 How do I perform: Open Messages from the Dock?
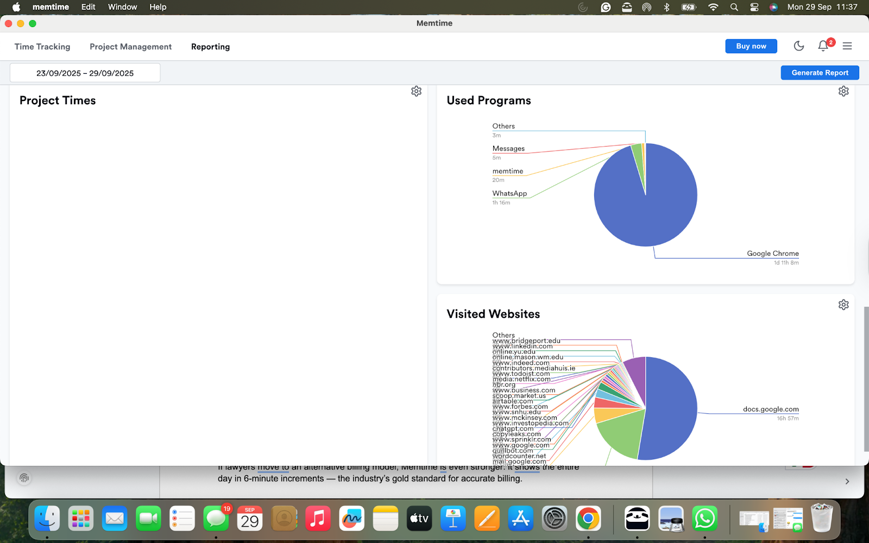[216, 519]
